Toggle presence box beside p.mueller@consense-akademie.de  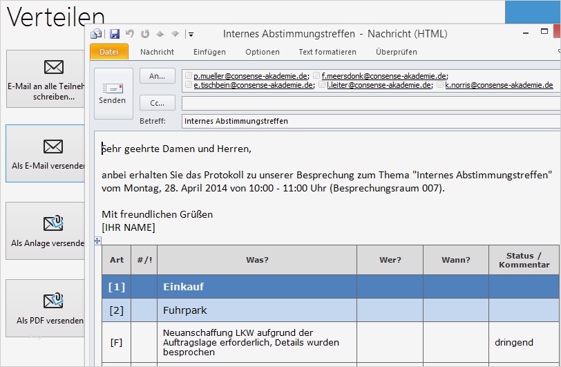189,75
